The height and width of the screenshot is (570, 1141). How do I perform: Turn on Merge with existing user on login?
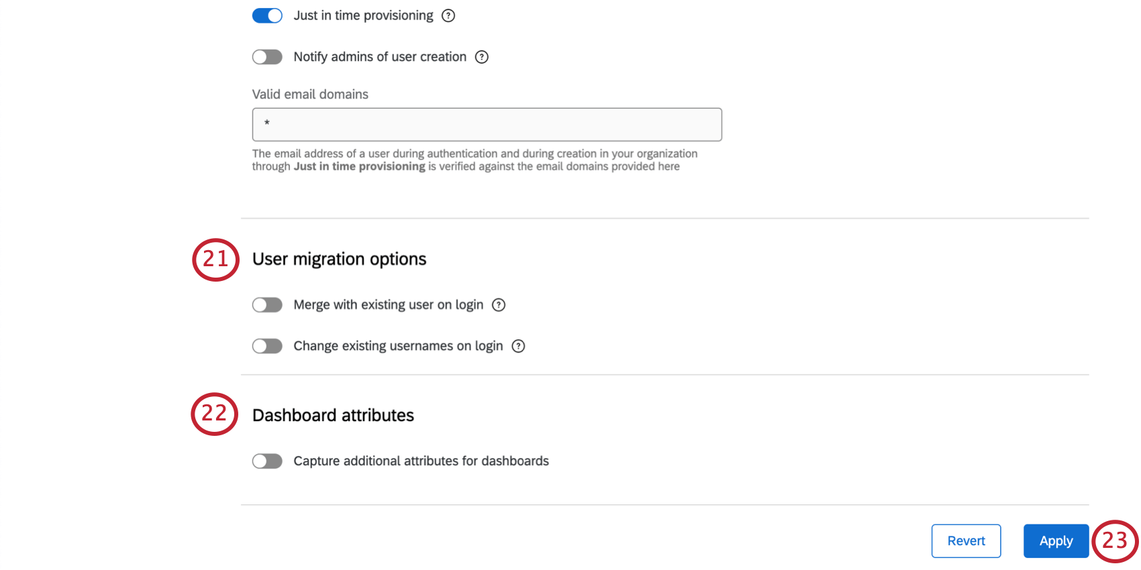pos(267,304)
